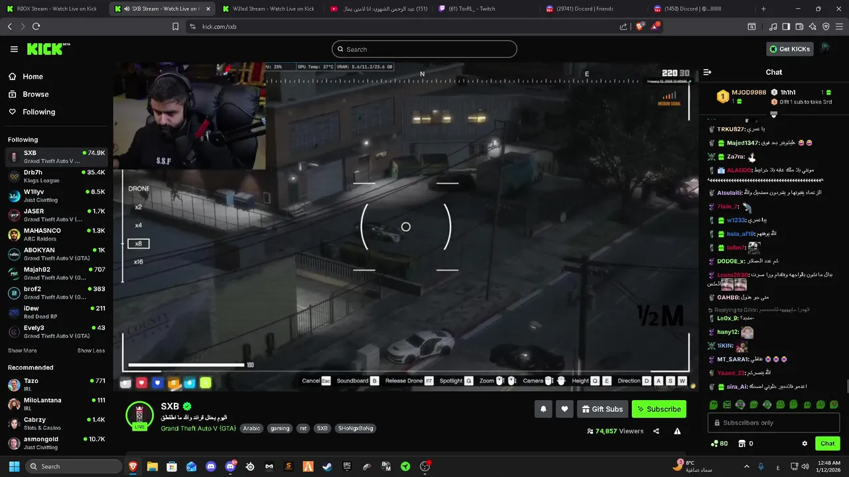The width and height of the screenshot is (849, 477).
Task: Open Grand Theft Auto V (GTA) category link
Action: point(198,429)
